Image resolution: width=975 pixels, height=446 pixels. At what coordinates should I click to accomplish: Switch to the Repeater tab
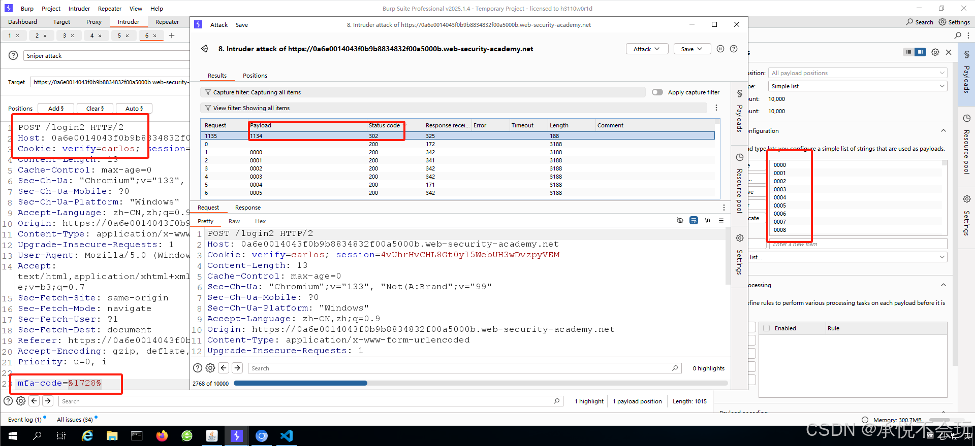tap(167, 22)
